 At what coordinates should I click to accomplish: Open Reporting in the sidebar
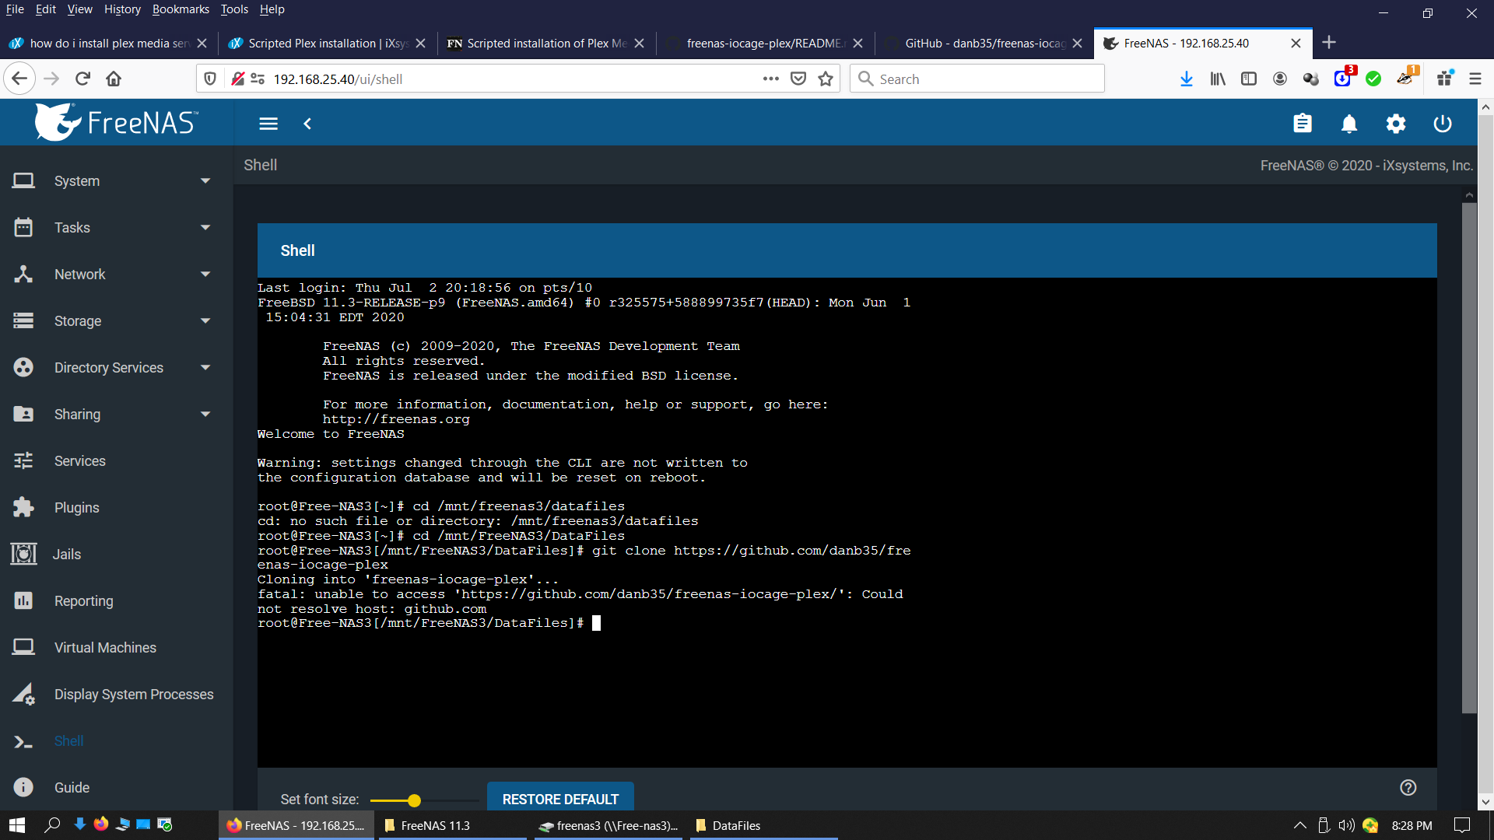click(x=117, y=600)
